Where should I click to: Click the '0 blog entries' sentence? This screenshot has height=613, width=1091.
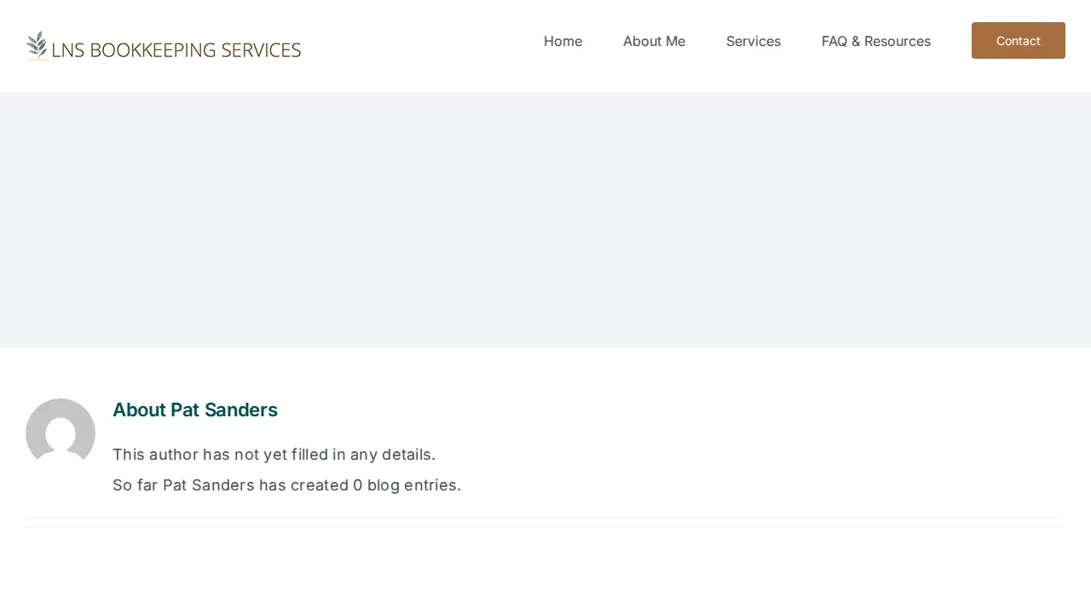[286, 485]
